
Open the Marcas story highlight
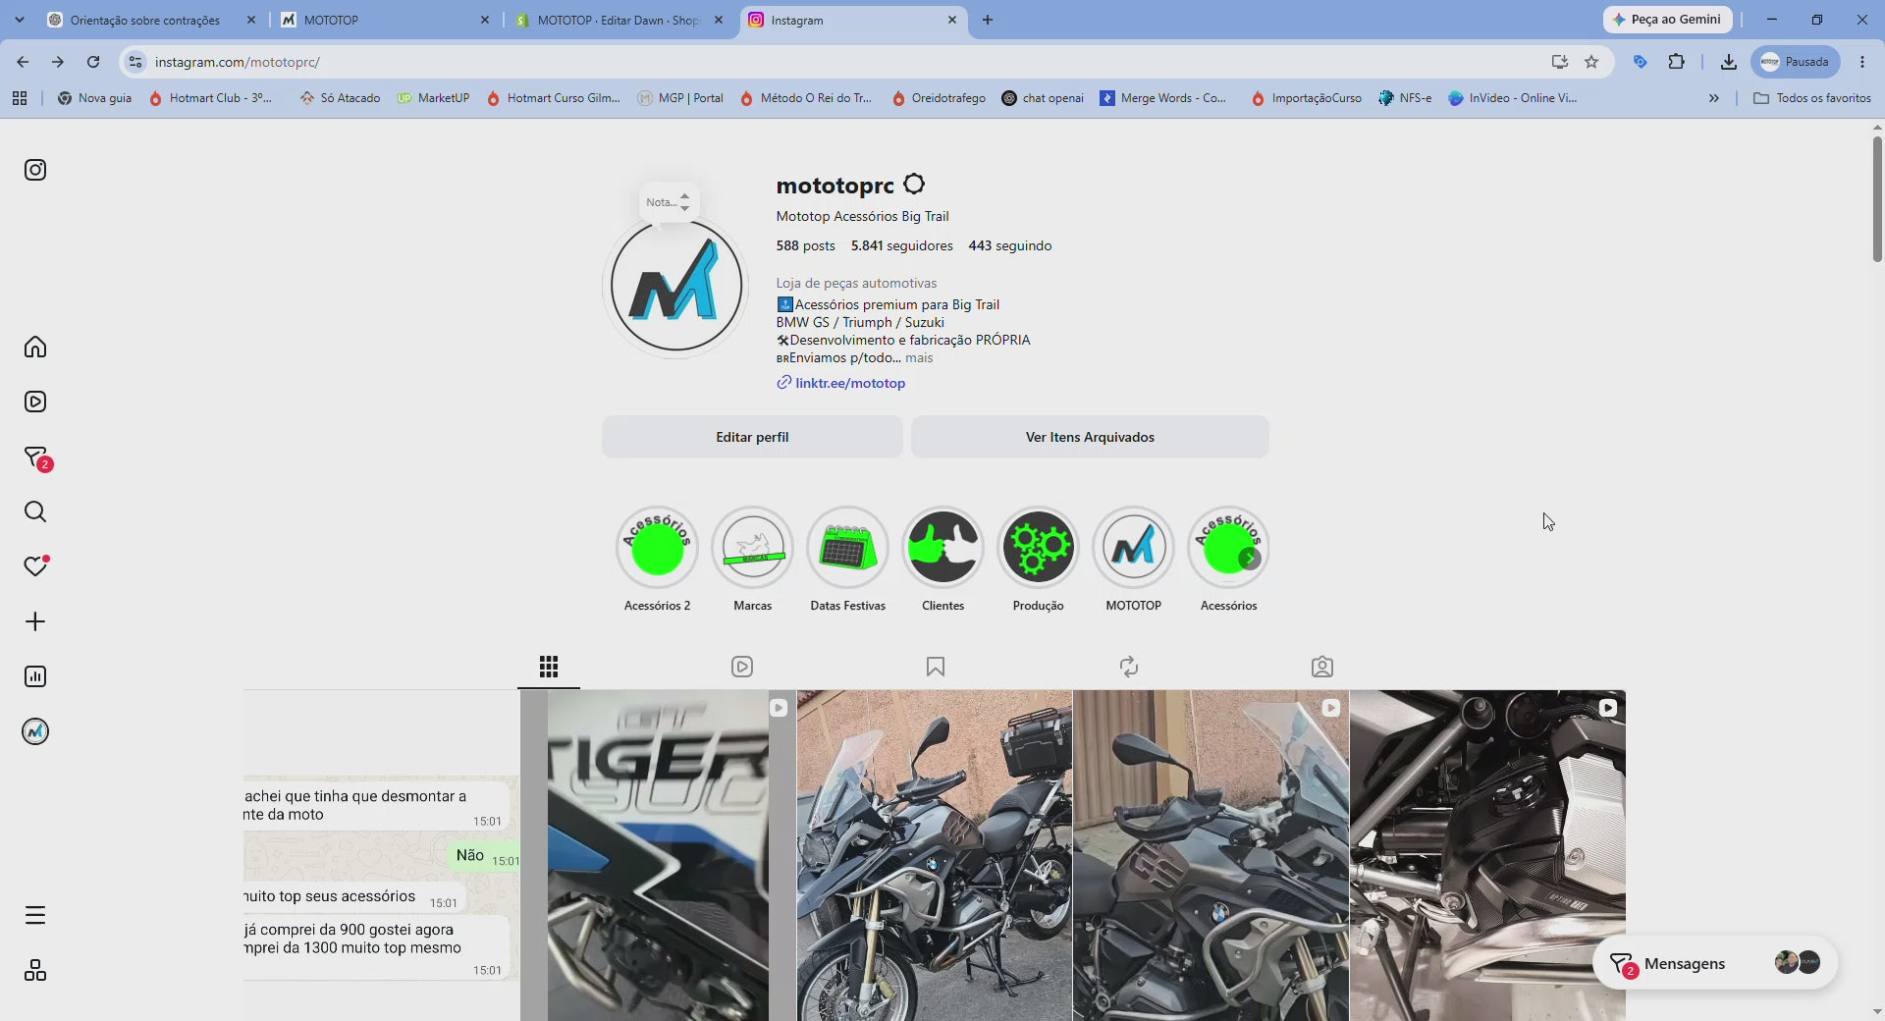tap(753, 548)
